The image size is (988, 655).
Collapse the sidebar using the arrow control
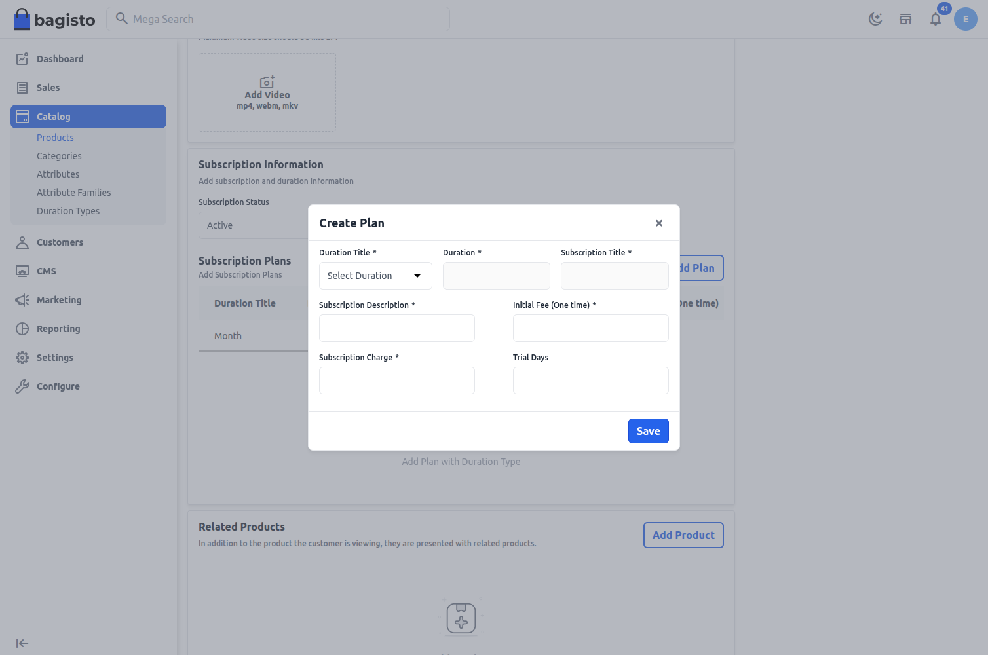(22, 643)
